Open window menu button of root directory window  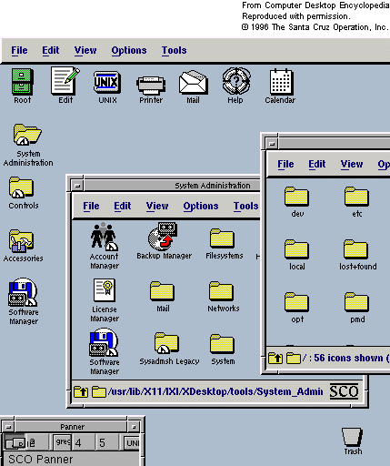tap(272, 144)
